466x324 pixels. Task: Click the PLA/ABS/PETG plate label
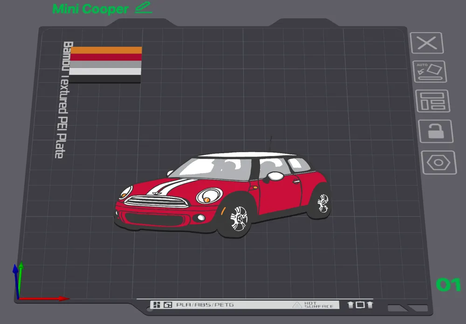point(205,305)
